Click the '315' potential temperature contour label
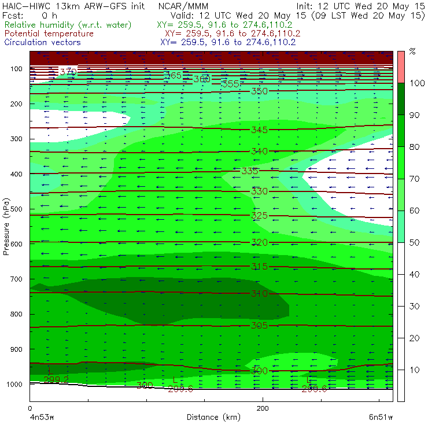Viewport: 428px width, 428px height. click(x=259, y=267)
